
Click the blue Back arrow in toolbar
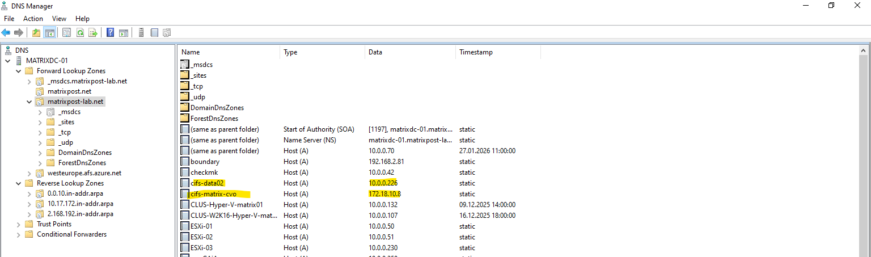point(6,33)
